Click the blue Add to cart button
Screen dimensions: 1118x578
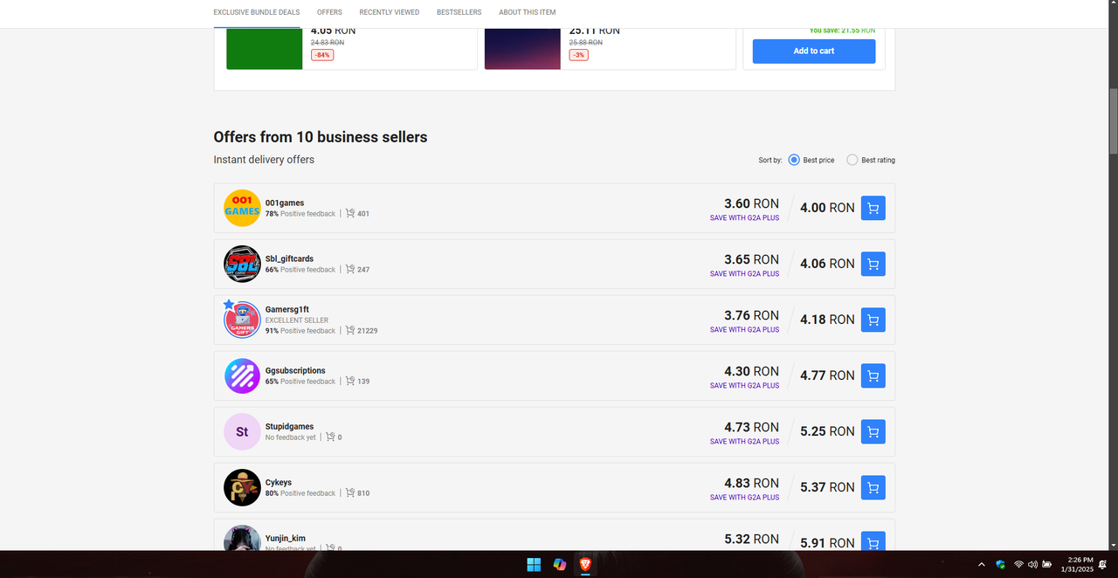tap(814, 51)
